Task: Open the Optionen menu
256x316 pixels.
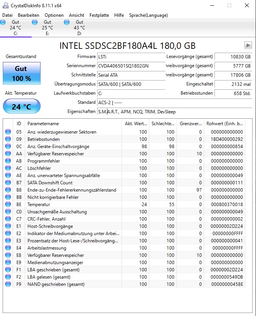Action: coord(54,15)
